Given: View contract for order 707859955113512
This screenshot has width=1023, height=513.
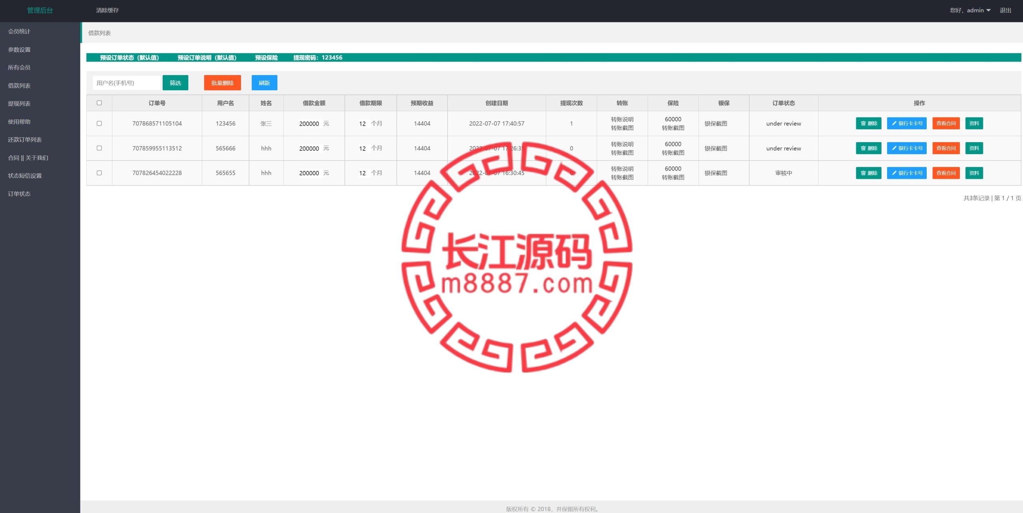Looking at the screenshot, I should (946, 148).
